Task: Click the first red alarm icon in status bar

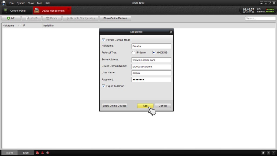Action: 37,153
